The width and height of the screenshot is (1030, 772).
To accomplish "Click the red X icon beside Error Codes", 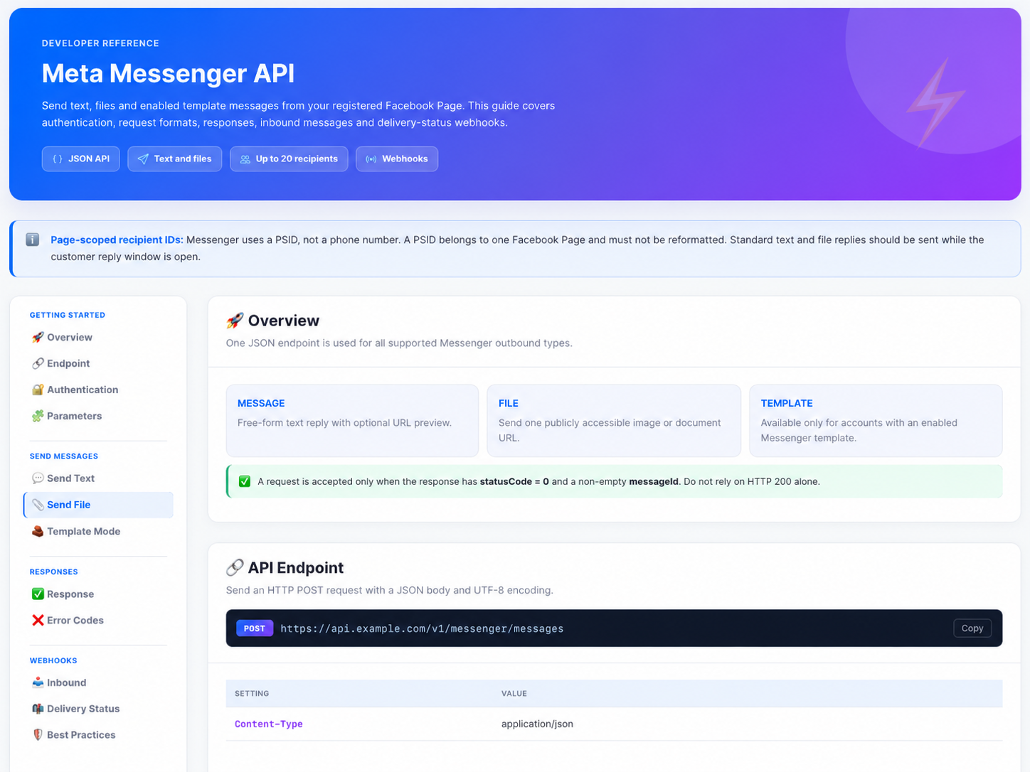I will [38, 621].
